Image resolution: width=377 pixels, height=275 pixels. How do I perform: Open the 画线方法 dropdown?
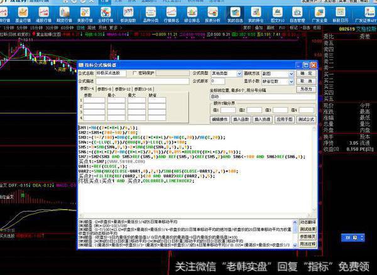tap(290, 73)
